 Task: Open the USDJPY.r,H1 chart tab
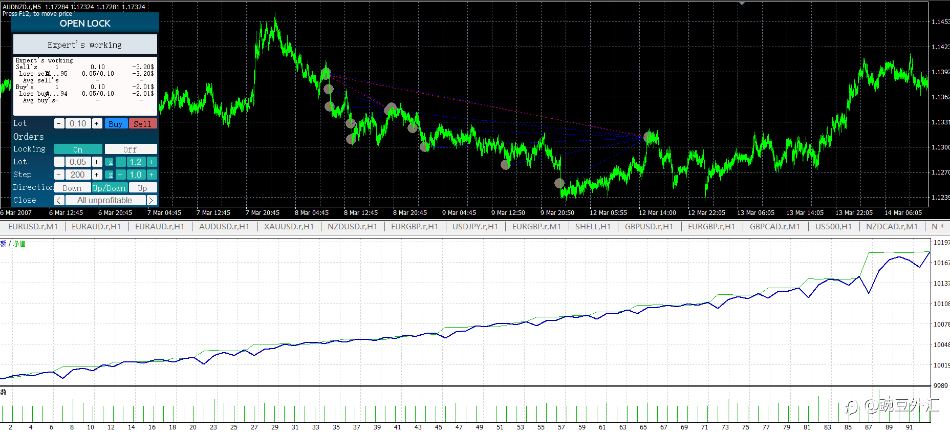(474, 226)
